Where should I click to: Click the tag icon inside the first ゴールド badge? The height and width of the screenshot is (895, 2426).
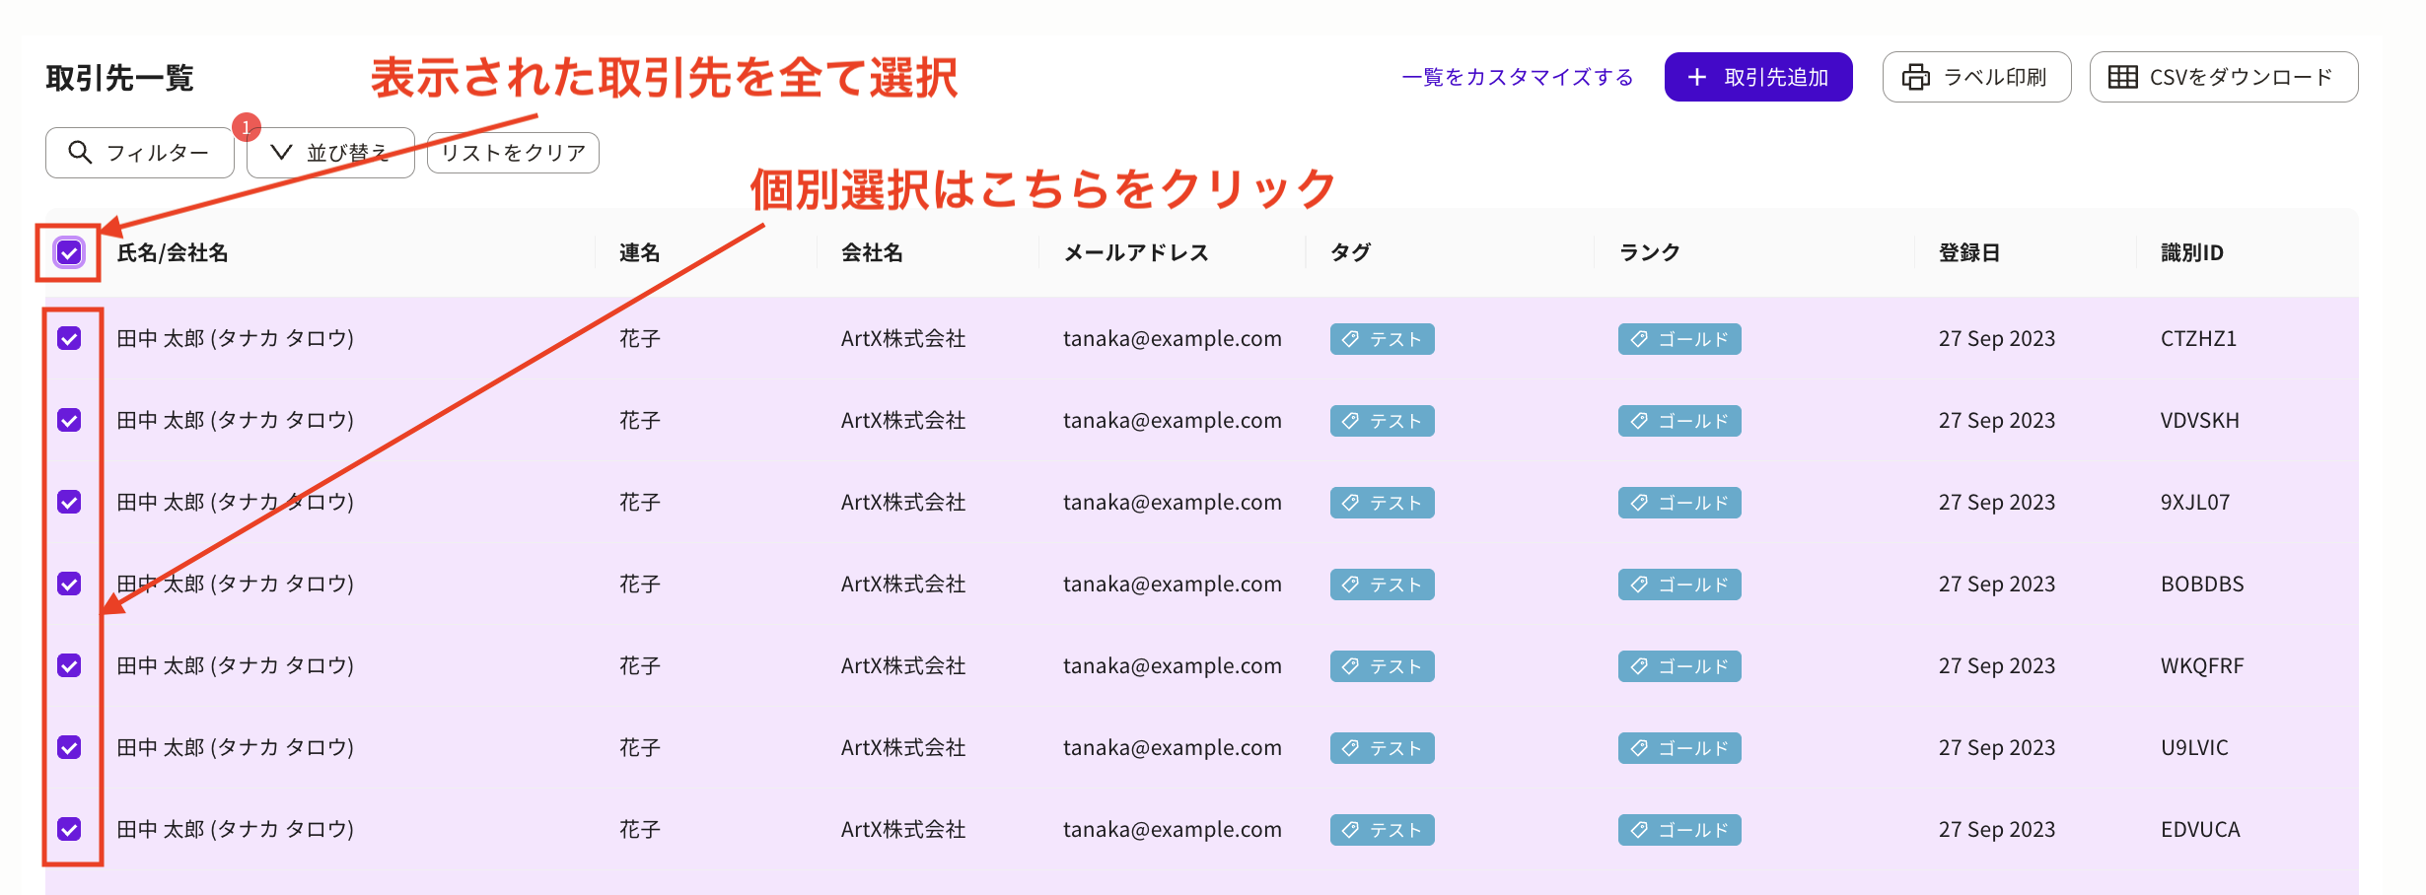coord(1637,339)
